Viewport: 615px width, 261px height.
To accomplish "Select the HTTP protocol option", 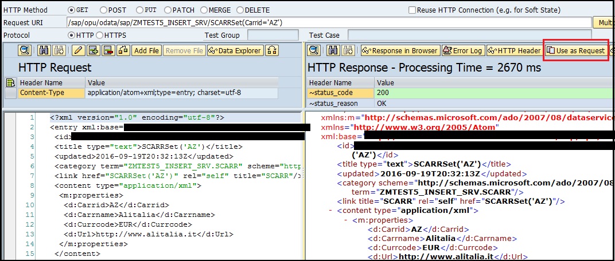I will pos(71,35).
